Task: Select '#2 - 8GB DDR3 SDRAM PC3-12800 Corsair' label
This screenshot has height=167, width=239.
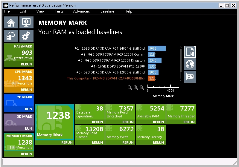Action: [x=113, y=54]
